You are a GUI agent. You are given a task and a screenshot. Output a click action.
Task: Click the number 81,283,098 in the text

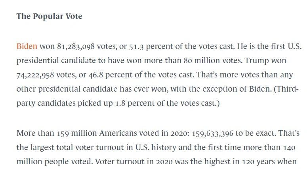tap(76, 47)
